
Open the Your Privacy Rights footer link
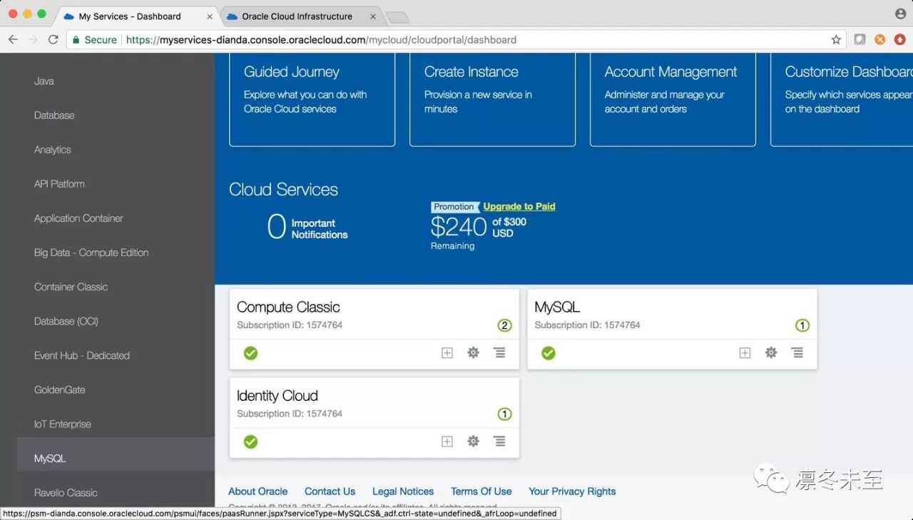coord(572,491)
